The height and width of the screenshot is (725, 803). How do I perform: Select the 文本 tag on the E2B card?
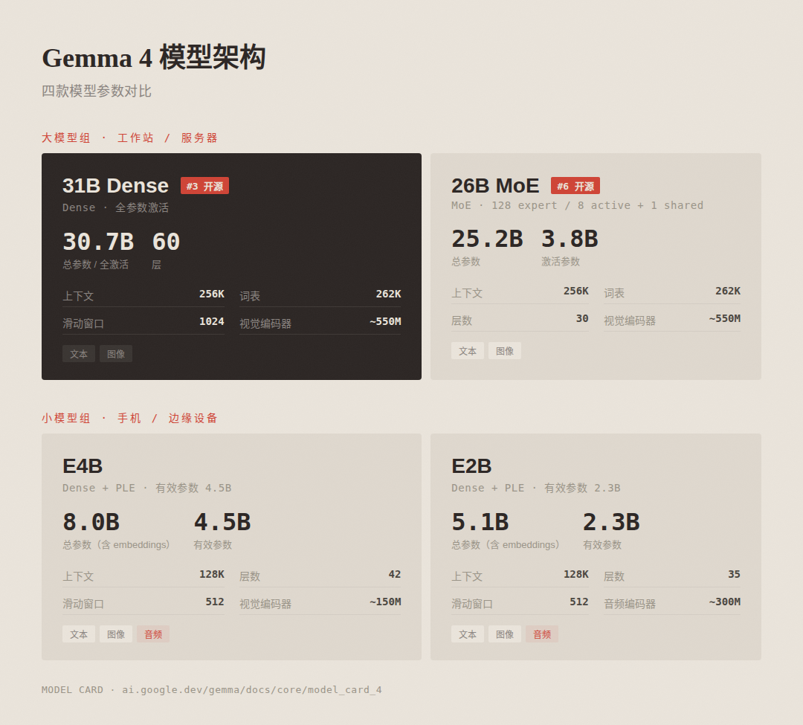[468, 634]
